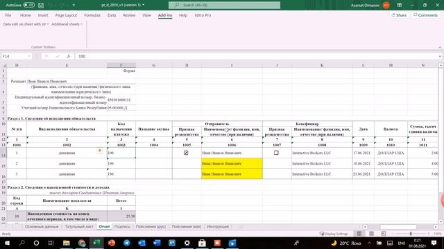Switch to Normal view in status bar
The image size is (444, 249).
[359, 234]
